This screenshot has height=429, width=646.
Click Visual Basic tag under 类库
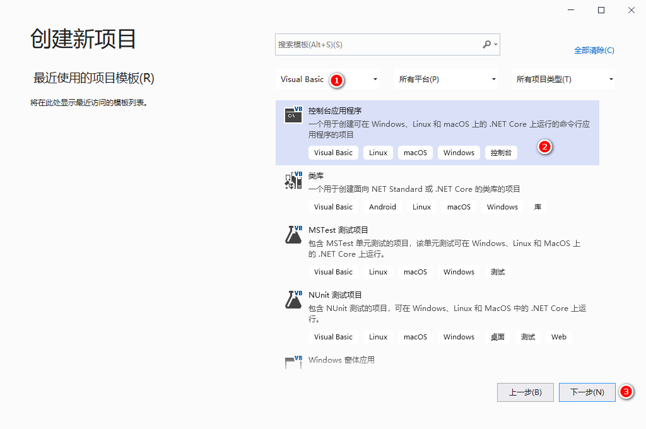333,207
